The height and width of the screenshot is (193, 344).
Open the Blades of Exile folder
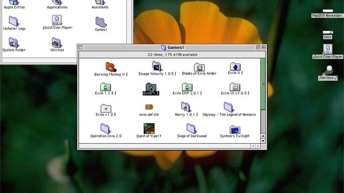(199, 67)
